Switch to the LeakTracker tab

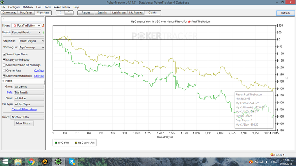(x=119, y=13)
